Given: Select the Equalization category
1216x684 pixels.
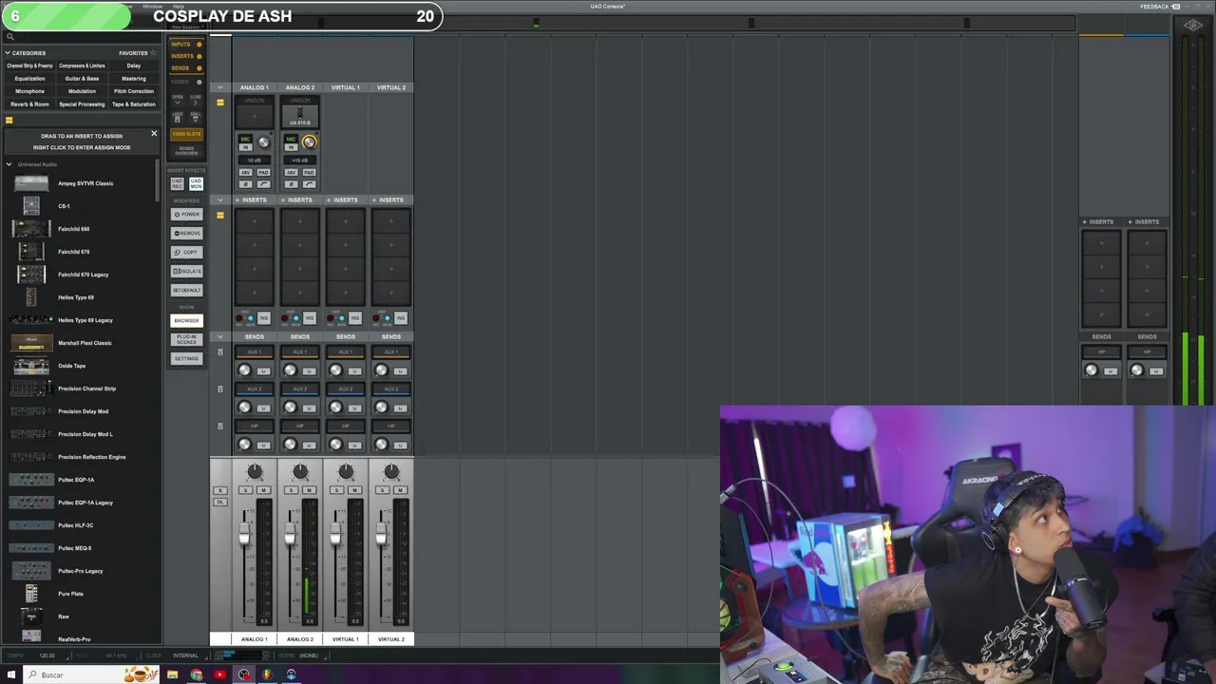Looking at the screenshot, I should pyautogui.click(x=29, y=79).
